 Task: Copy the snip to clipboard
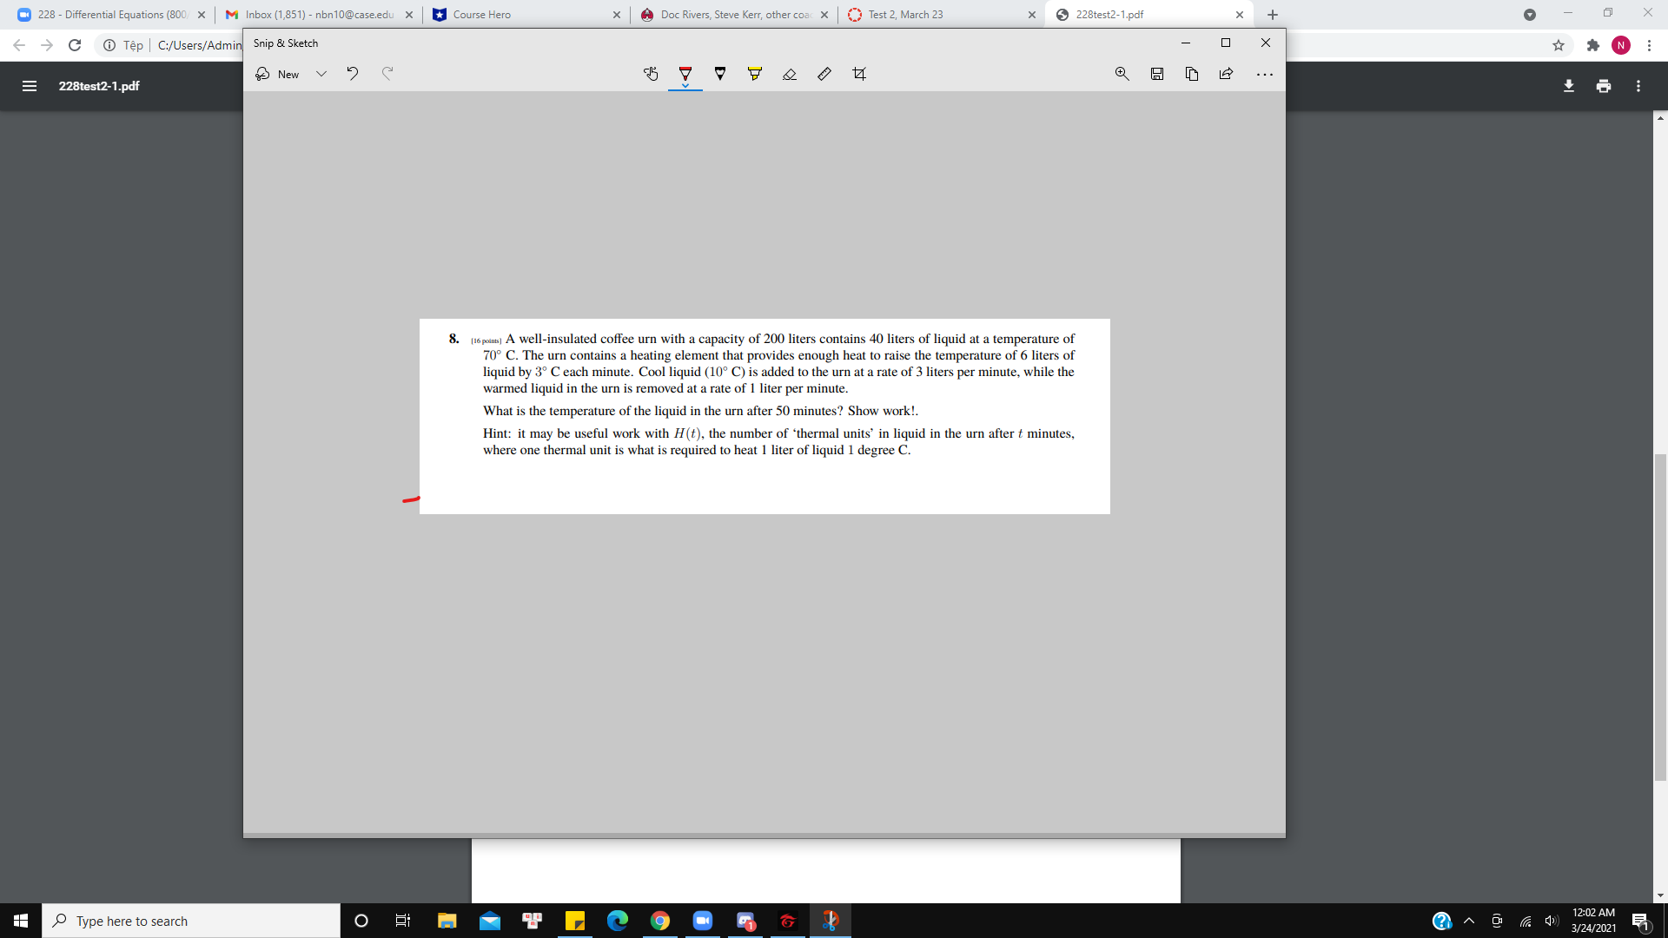pos(1191,74)
